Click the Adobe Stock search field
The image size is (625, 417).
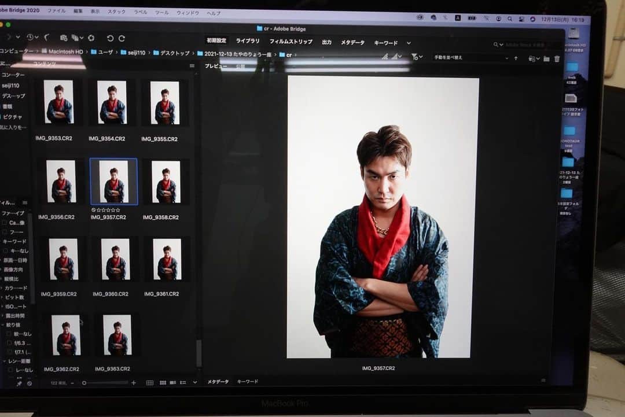(527, 45)
